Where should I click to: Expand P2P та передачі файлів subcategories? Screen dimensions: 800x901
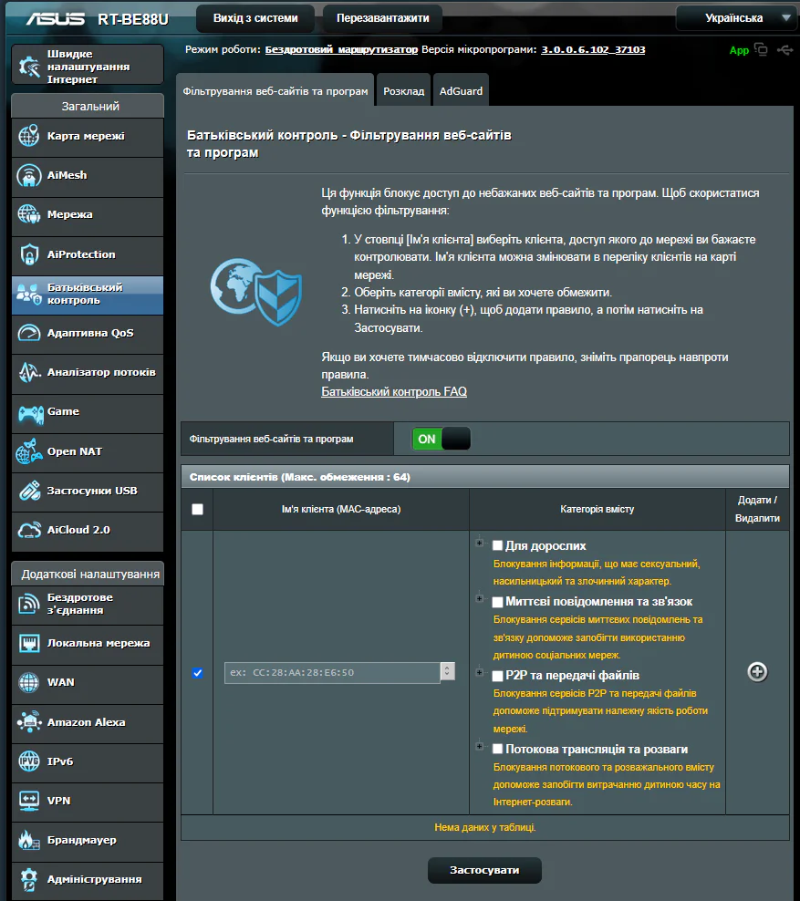coord(479,672)
